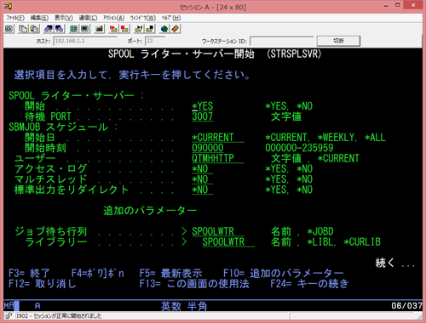Open the display setup toolbar icon
426x323 pixels.
pos(74,29)
